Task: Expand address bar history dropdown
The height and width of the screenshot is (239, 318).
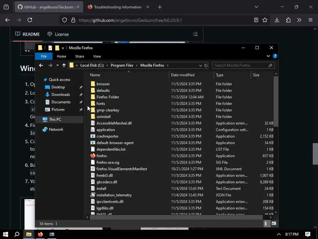Action: coord(200,65)
